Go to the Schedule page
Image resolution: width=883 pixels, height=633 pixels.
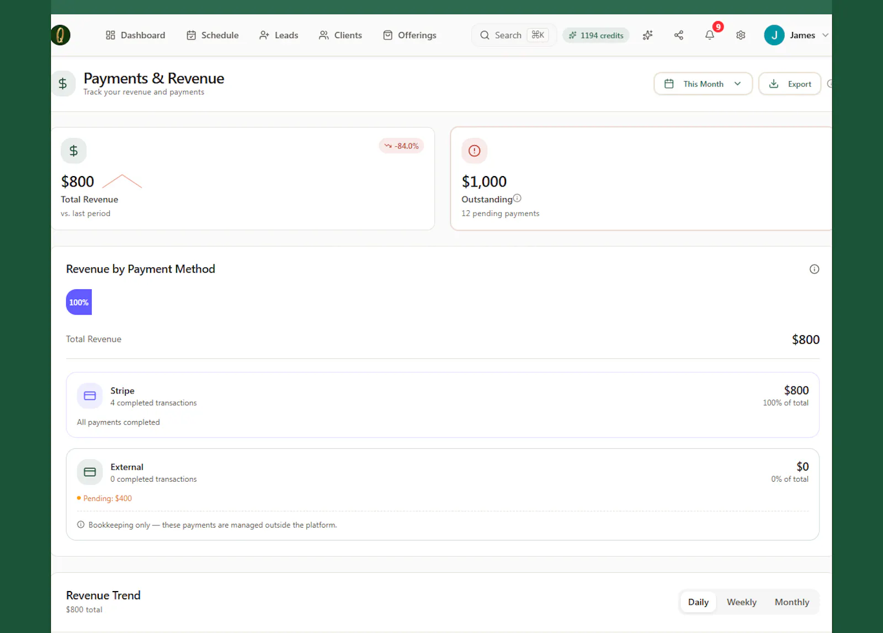212,35
